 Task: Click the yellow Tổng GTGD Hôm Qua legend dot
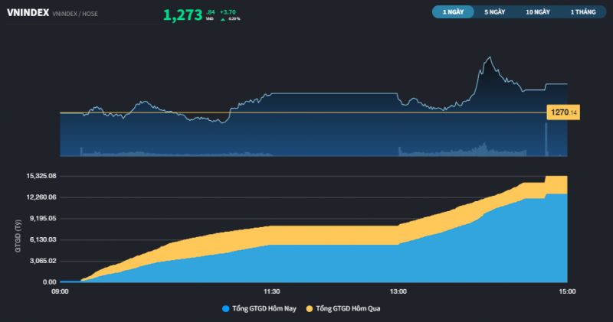(309, 309)
